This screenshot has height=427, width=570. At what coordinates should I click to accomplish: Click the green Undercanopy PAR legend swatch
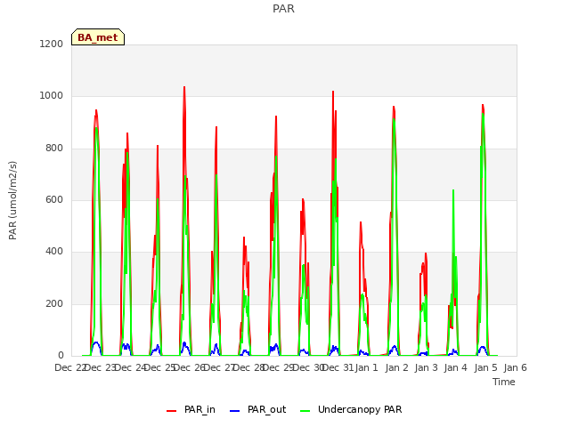305,411
